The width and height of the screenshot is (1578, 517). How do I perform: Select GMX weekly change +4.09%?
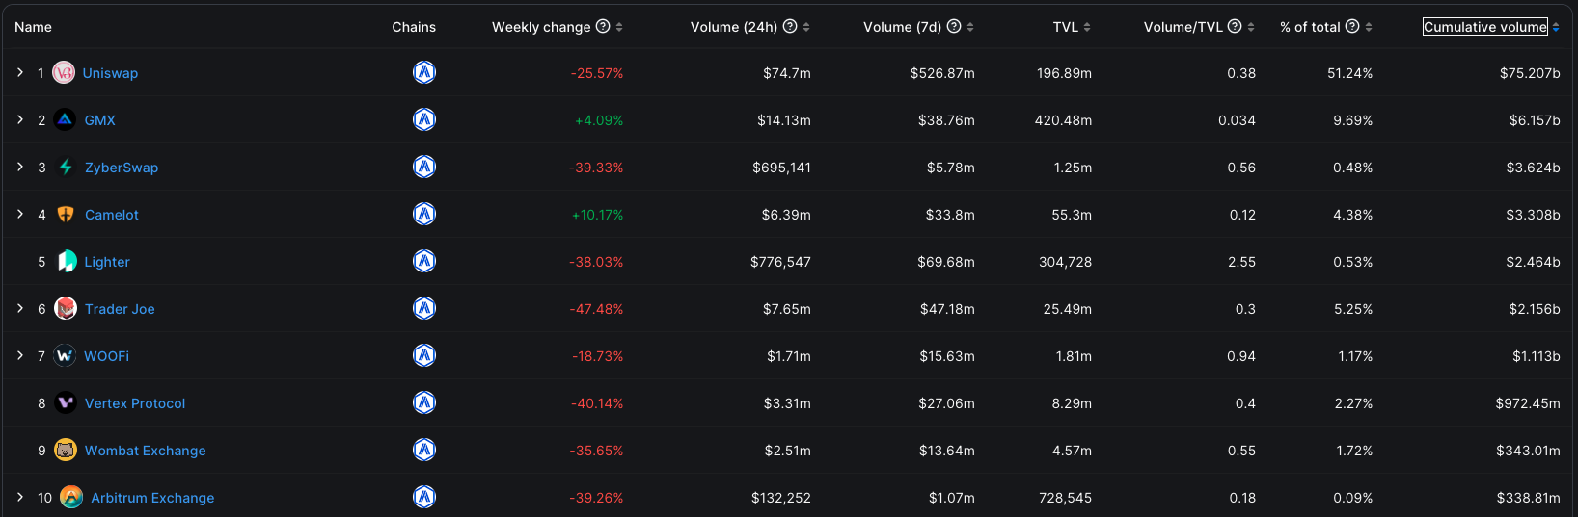pos(599,120)
